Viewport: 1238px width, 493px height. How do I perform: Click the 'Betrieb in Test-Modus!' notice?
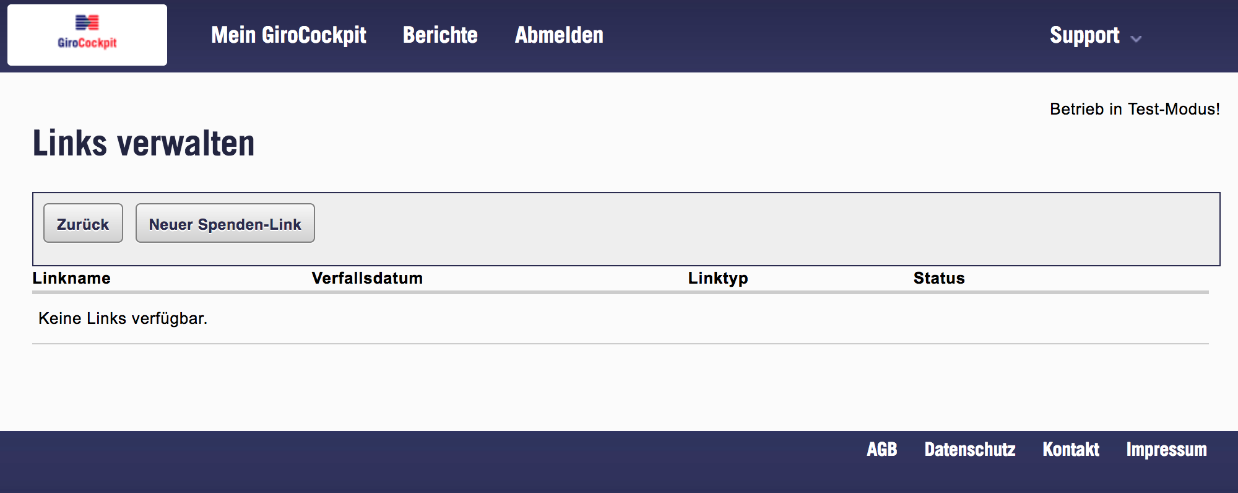pos(1135,109)
